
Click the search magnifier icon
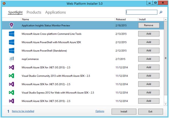pyautogui.click(x=161, y=12)
